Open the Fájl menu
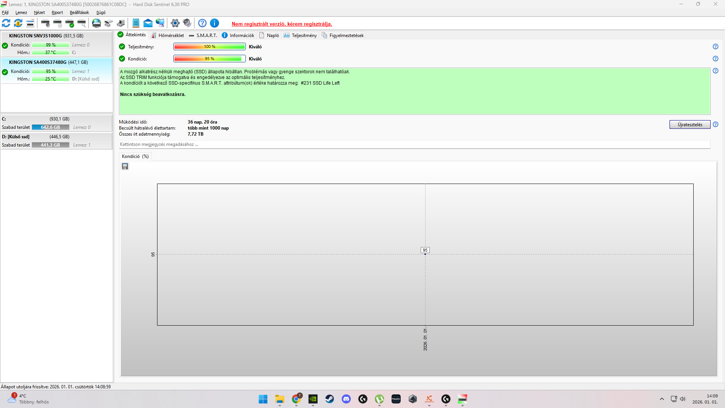 [5, 12]
